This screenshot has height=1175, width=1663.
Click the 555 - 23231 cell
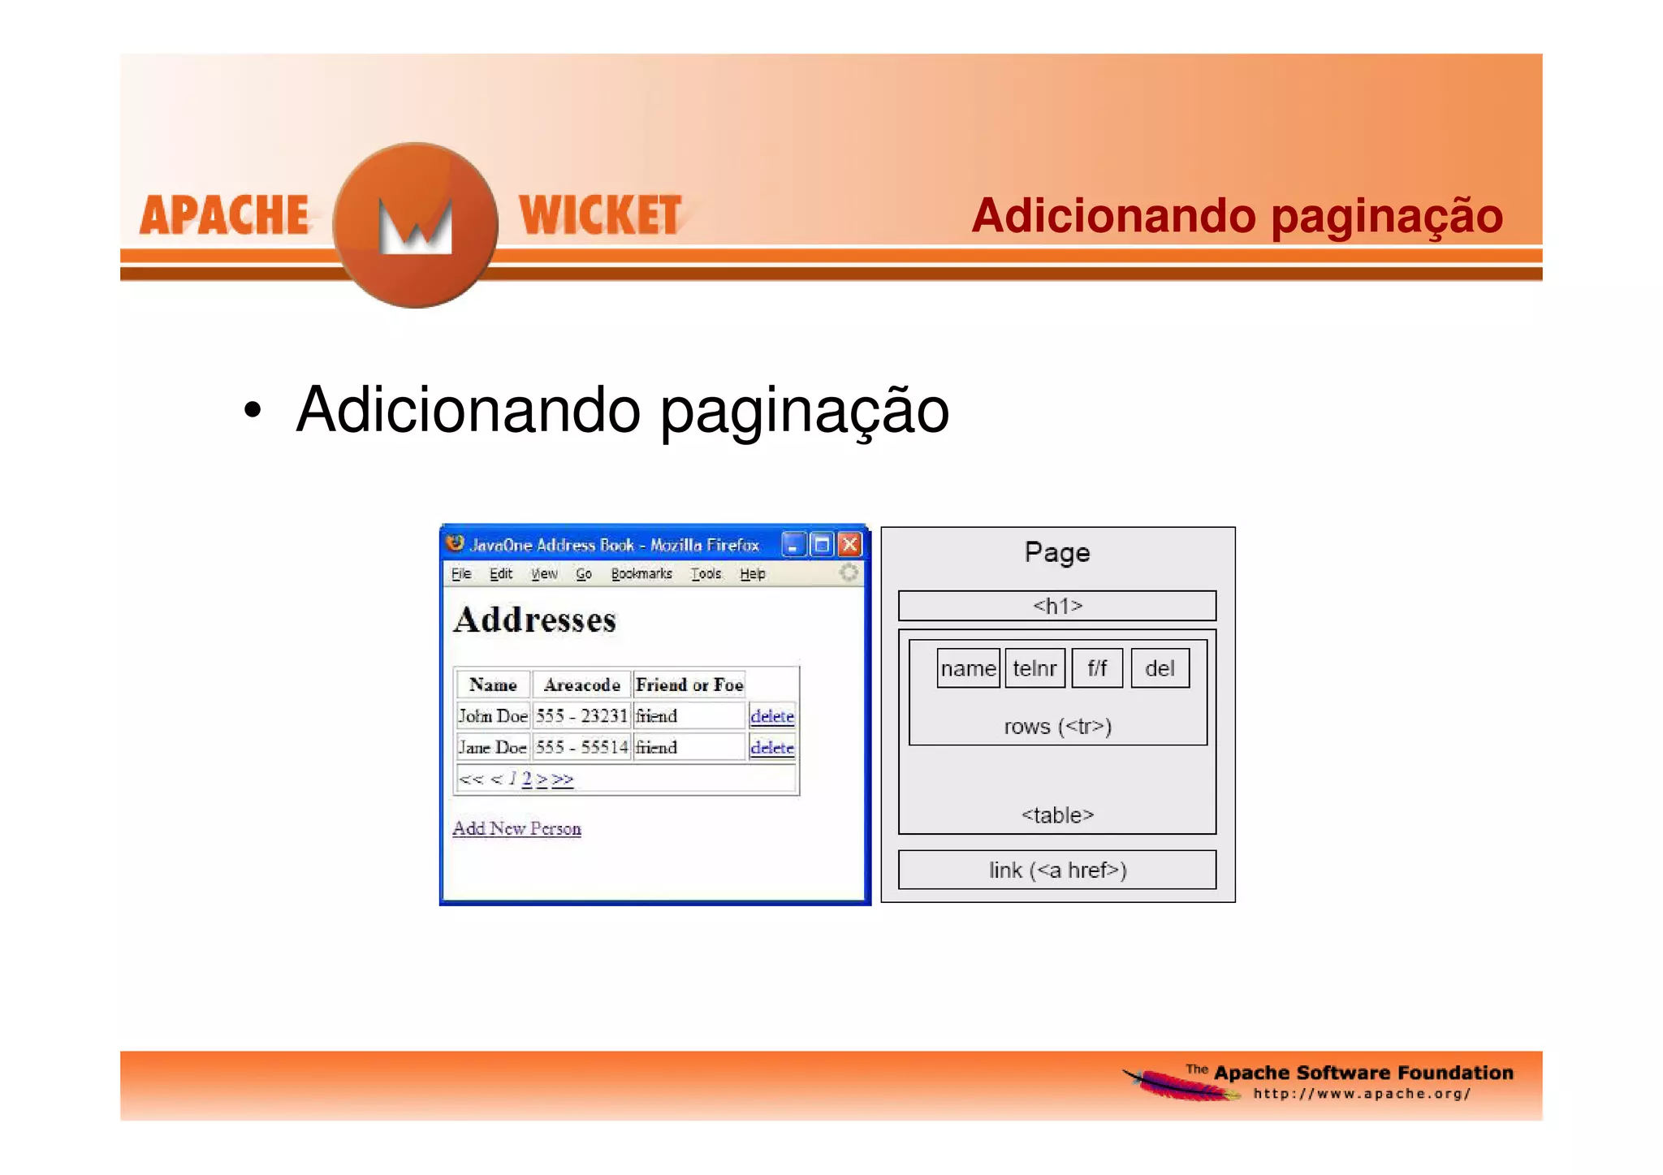point(582,715)
